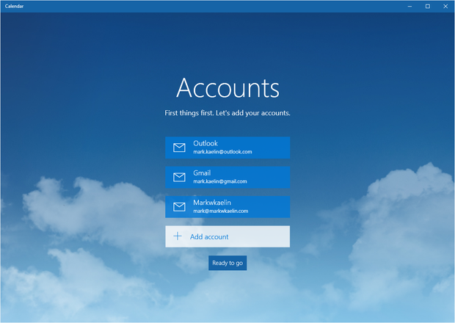Select the mark.kaelin@outlook.com account tile

click(x=227, y=148)
